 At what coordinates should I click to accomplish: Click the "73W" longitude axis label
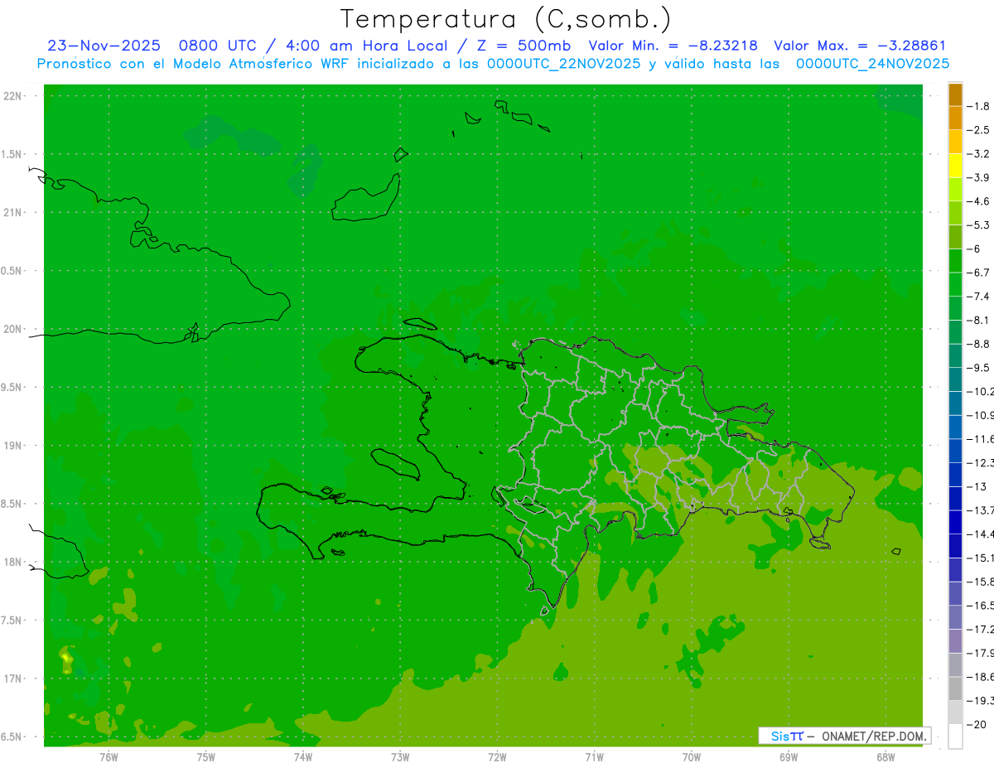pyautogui.click(x=400, y=756)
